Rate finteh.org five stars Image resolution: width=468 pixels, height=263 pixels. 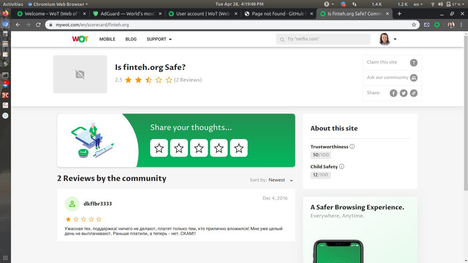coord(239,148)
